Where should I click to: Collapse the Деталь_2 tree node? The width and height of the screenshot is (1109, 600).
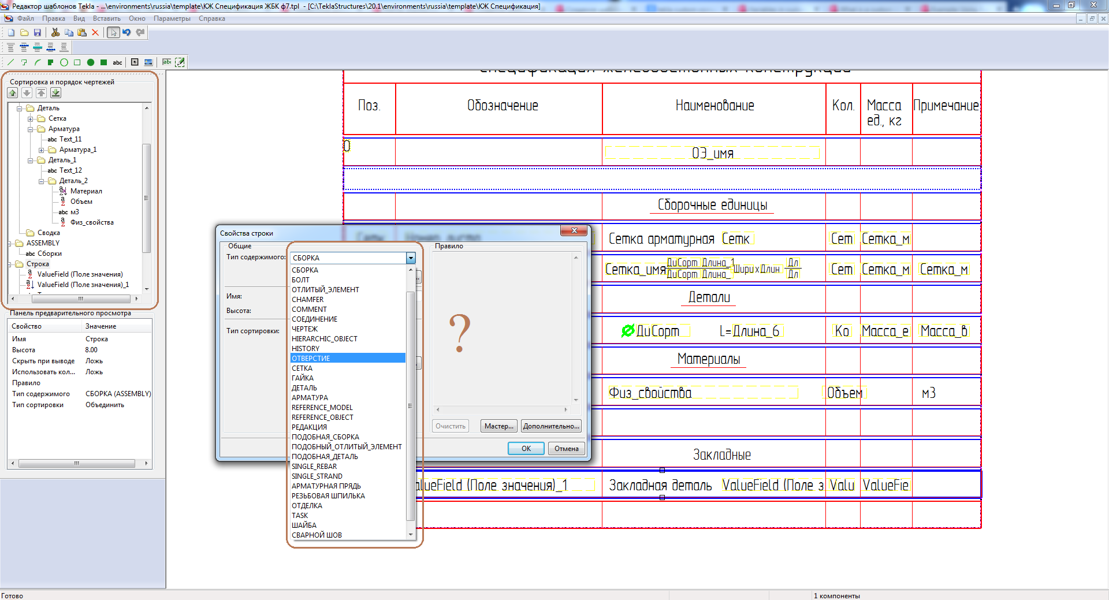point(42,181)
